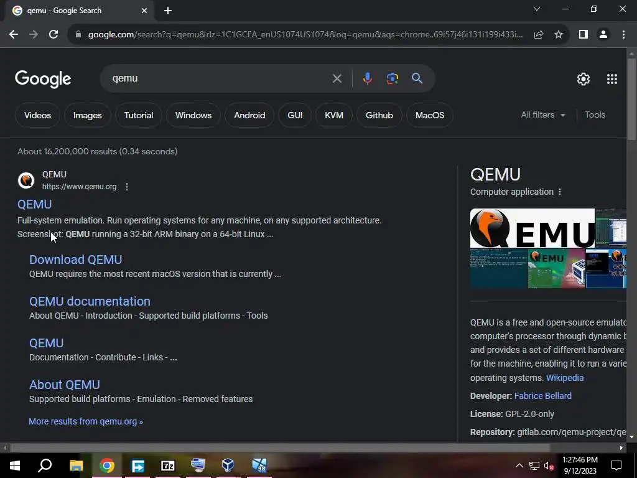Open the QEMU main result title
Viewport: 637px width, 478px height.
(35, 204)
